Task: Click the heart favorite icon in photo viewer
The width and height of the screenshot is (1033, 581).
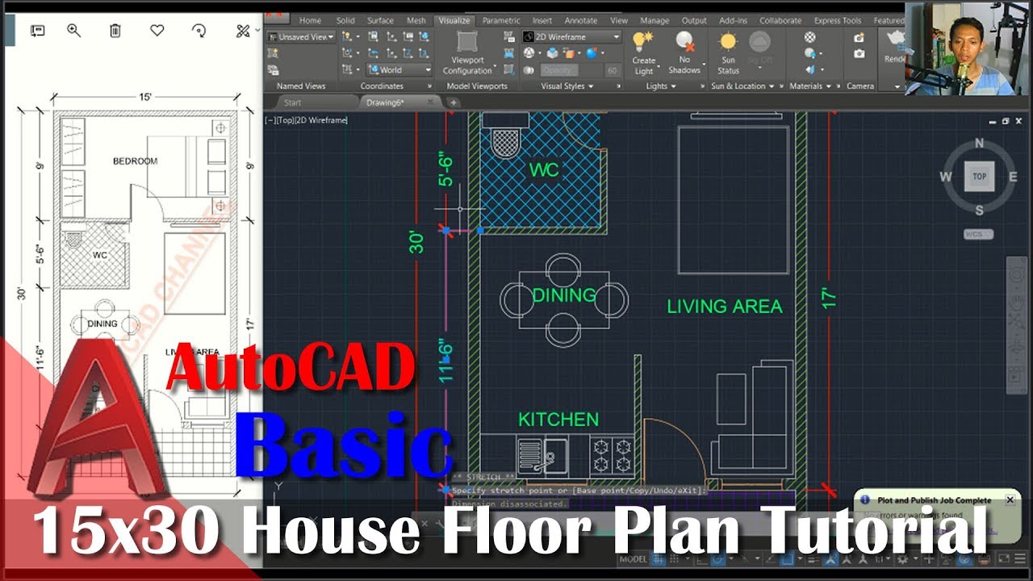Action: click(157, 31)
